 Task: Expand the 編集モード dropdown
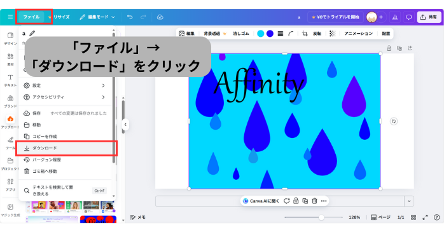(x=97, y=17)
